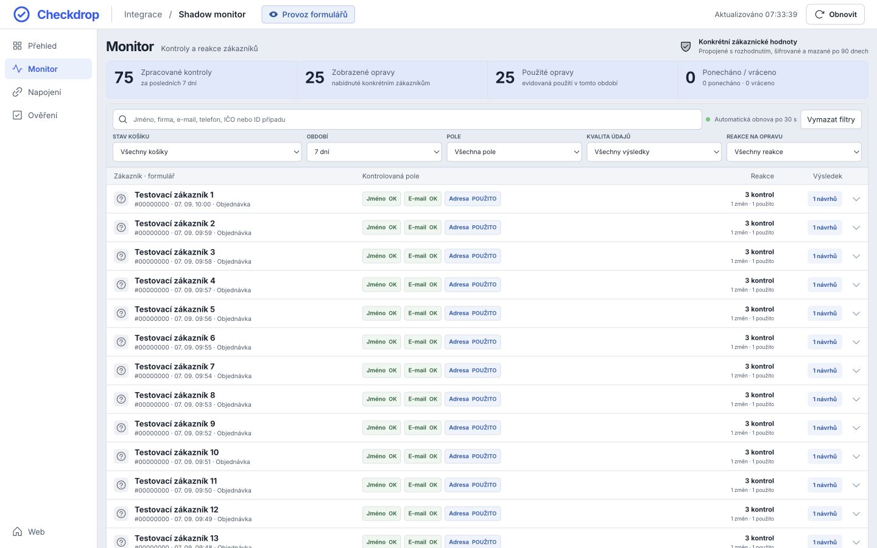The width and height of the screenshot is (877, 548).
Task: Open the Kvalita údajů dropdown
Action: (x=654, y=152)
